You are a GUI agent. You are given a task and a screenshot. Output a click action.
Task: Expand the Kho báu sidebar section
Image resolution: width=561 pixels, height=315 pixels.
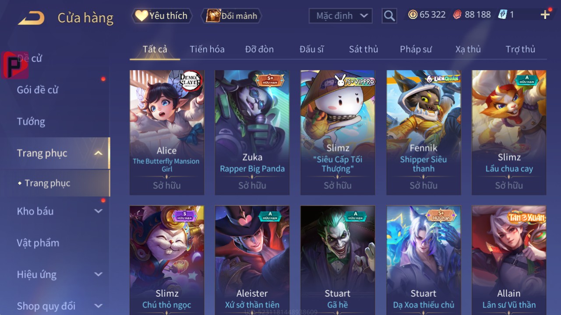tap(99, 211)
